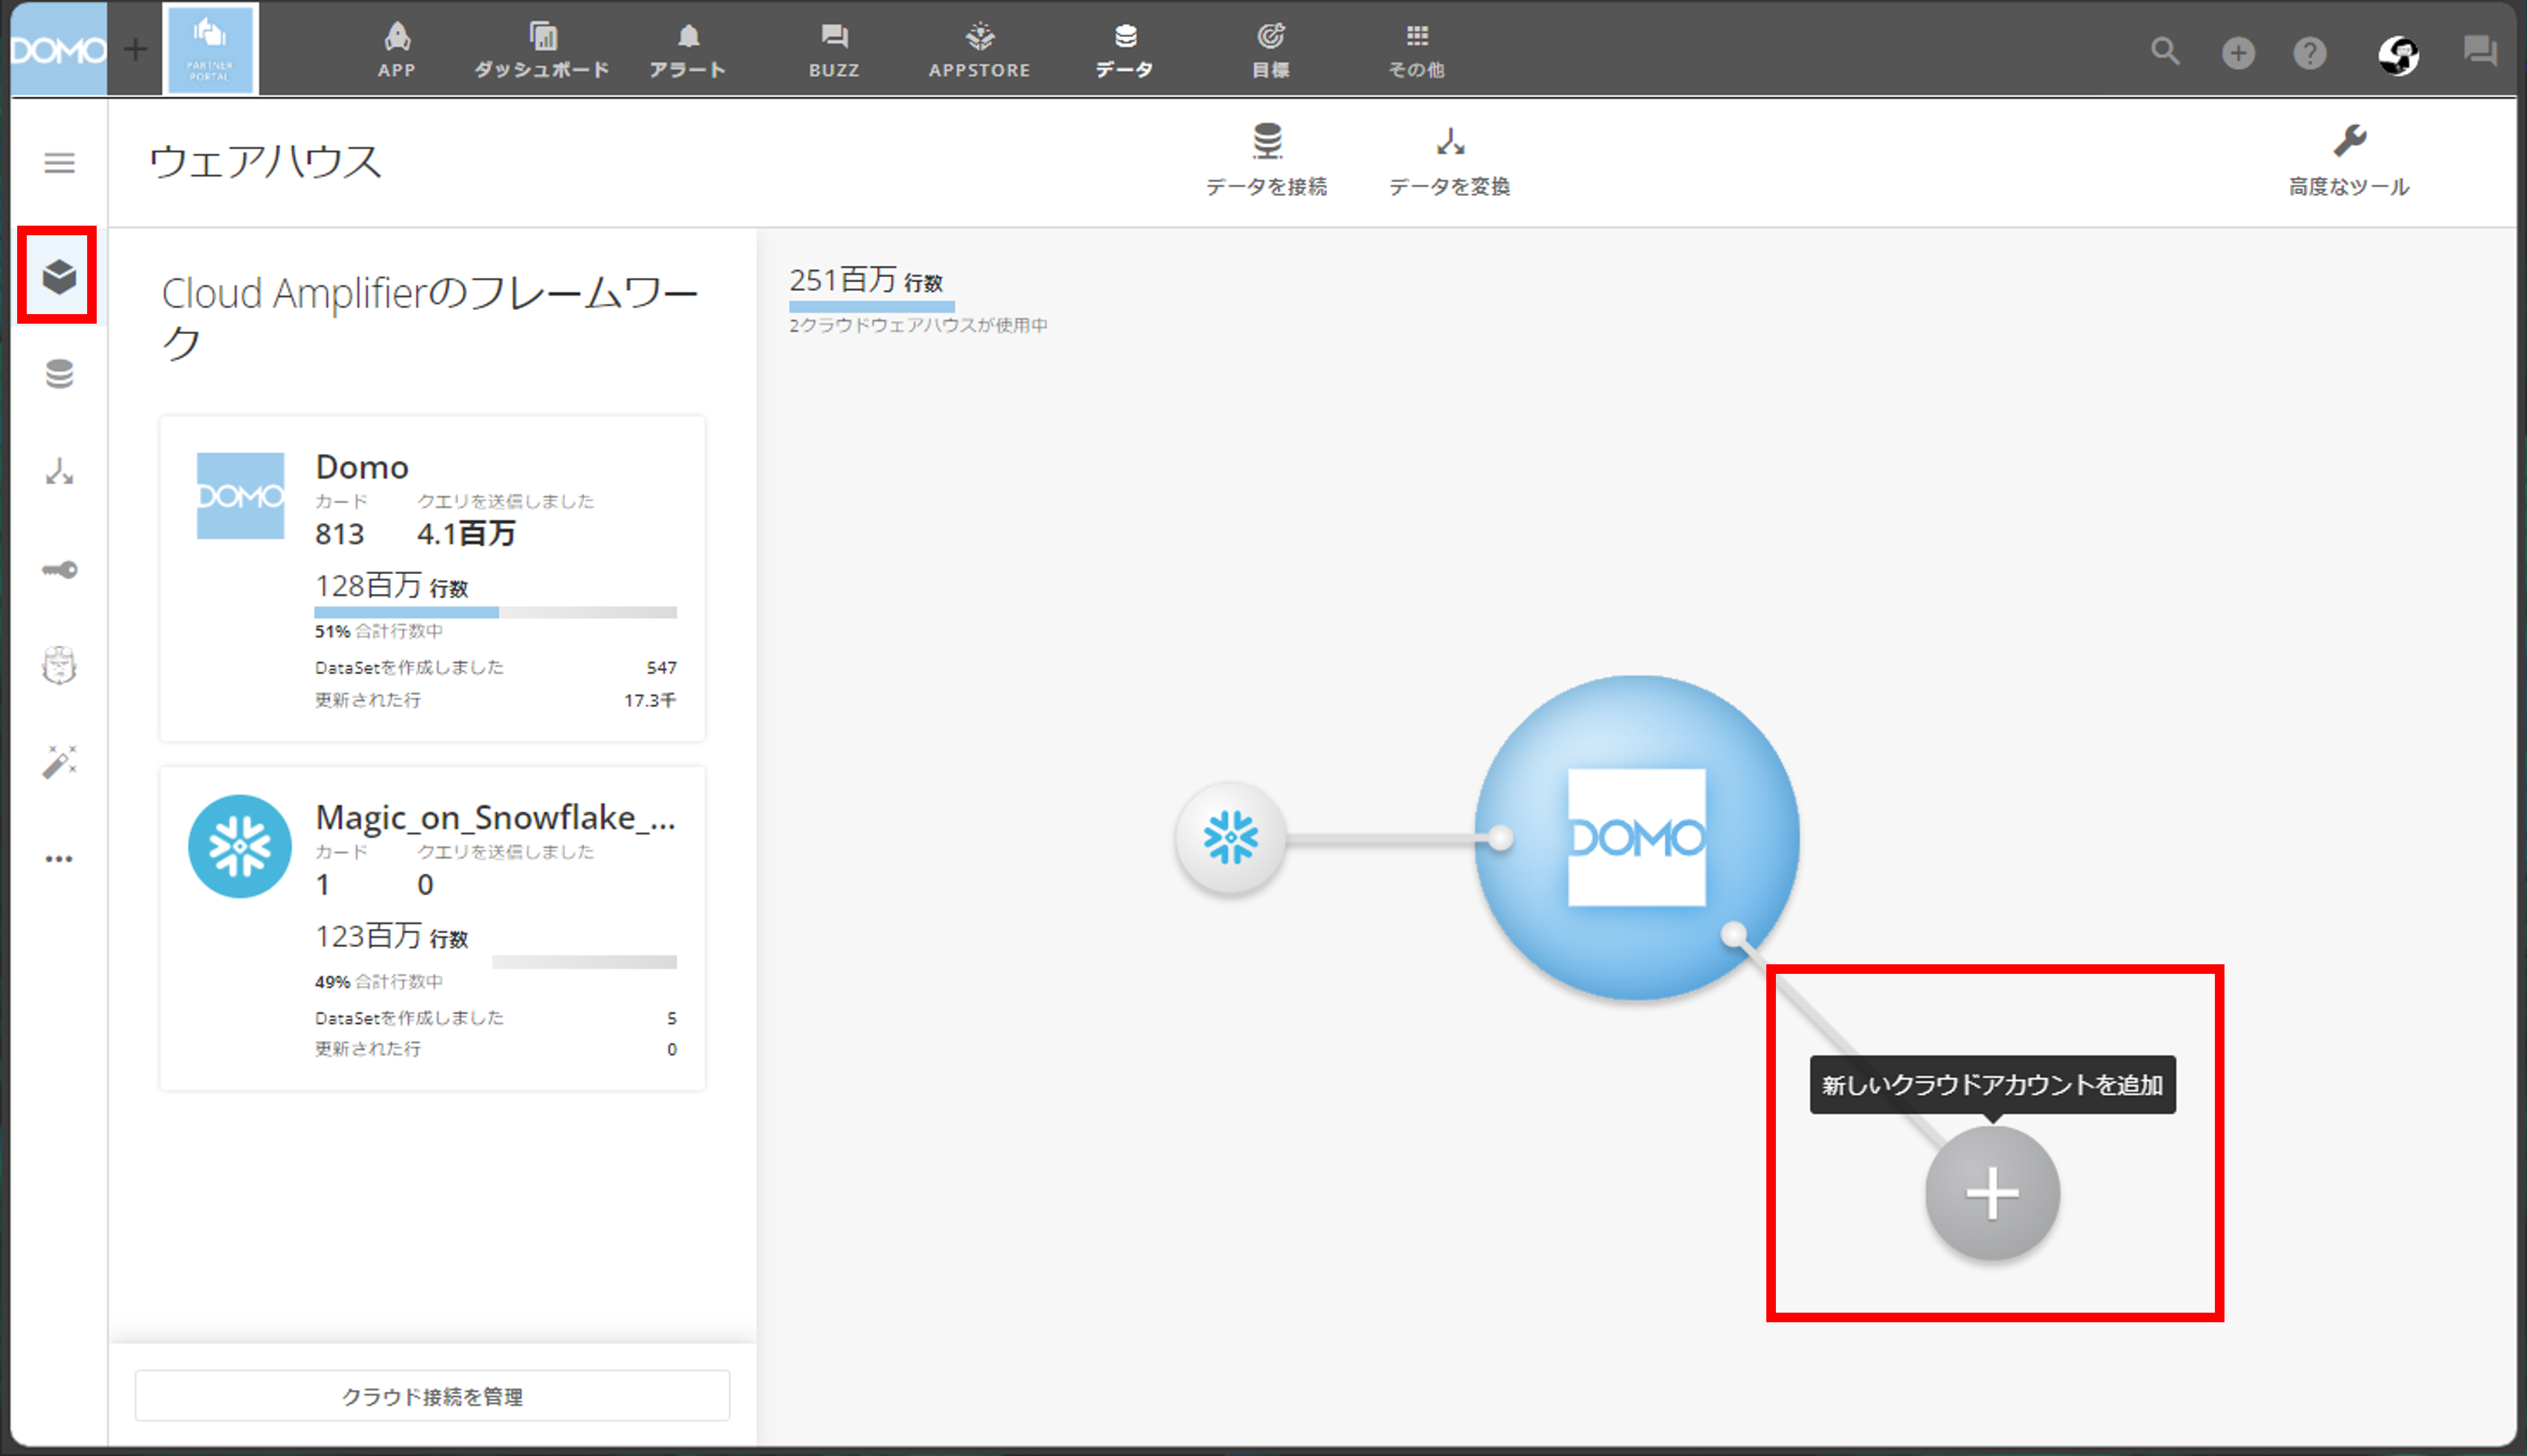Click Domo 更新された行 value 17.3千
This screenshot has height=1456, width=2527.
[650, 700]
